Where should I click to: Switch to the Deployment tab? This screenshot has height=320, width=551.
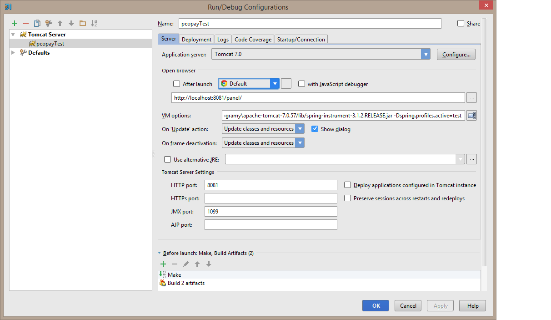tap(196, 39)
